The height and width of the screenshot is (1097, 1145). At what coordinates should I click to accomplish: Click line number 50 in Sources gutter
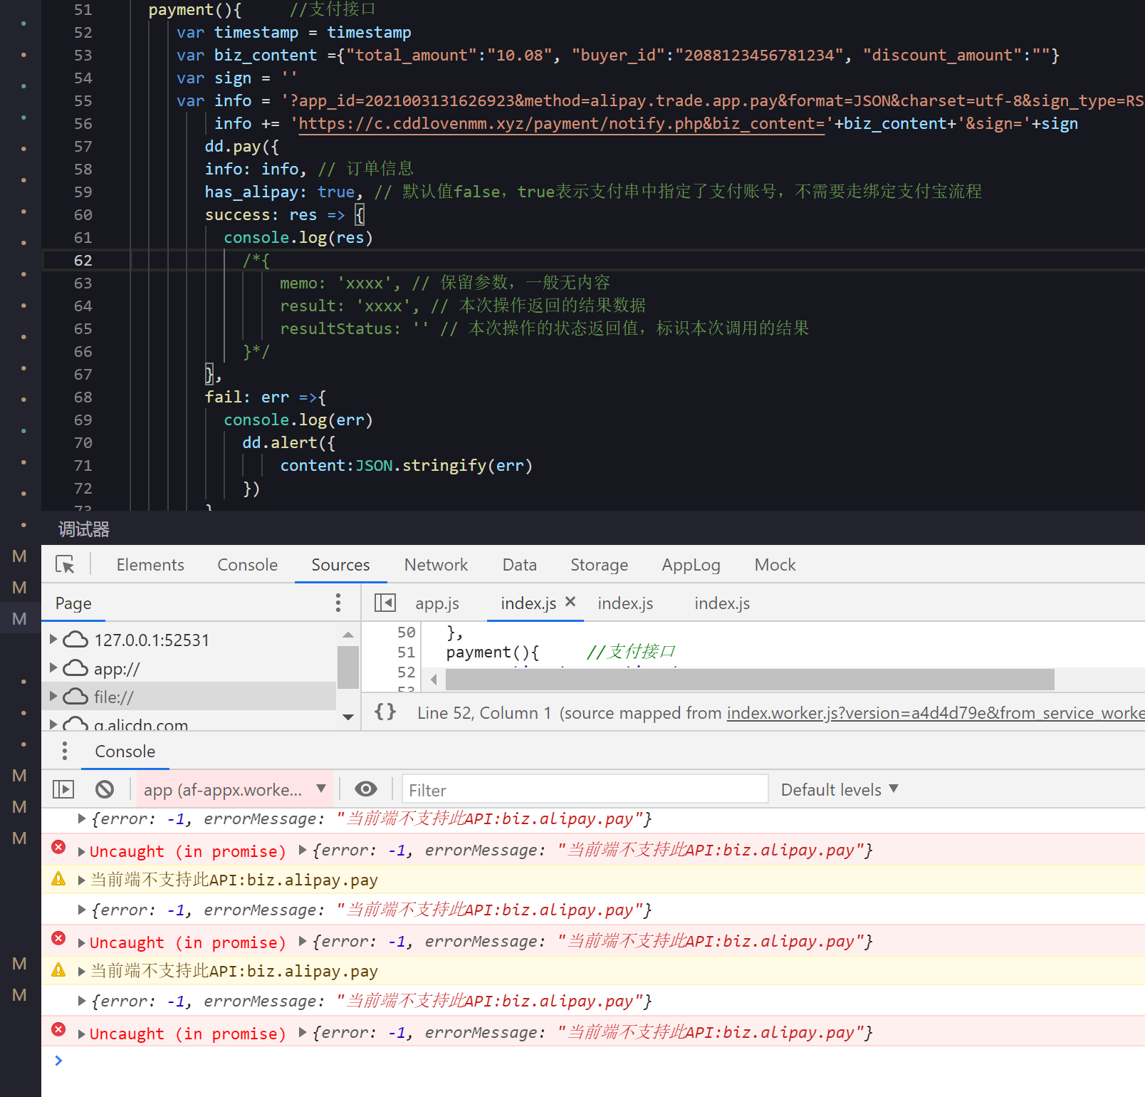(406, 633)
